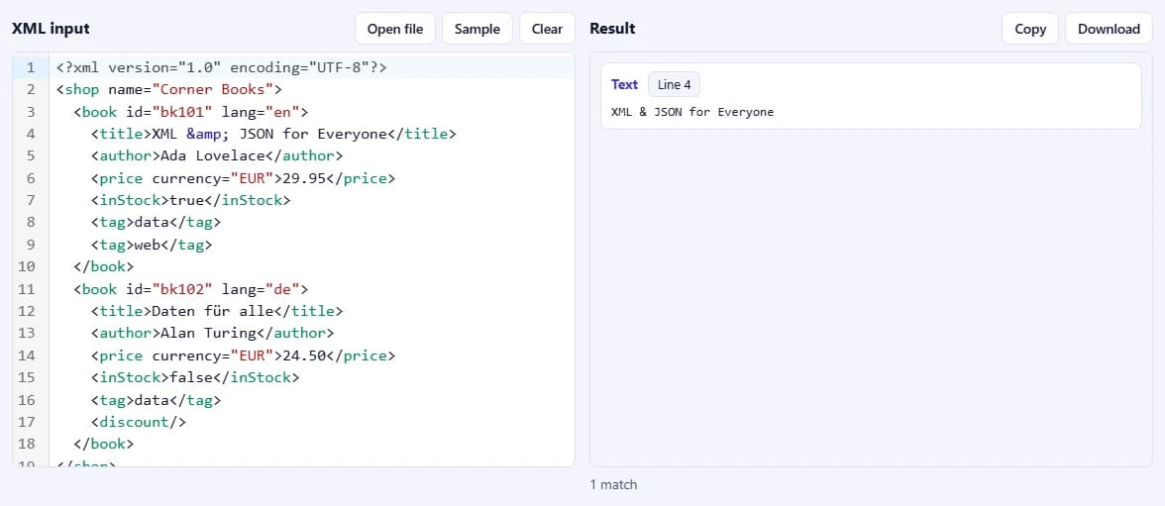The image size is (1165, 506).
Task: Click line number 1 in the gutter
Action: point(31,67)
